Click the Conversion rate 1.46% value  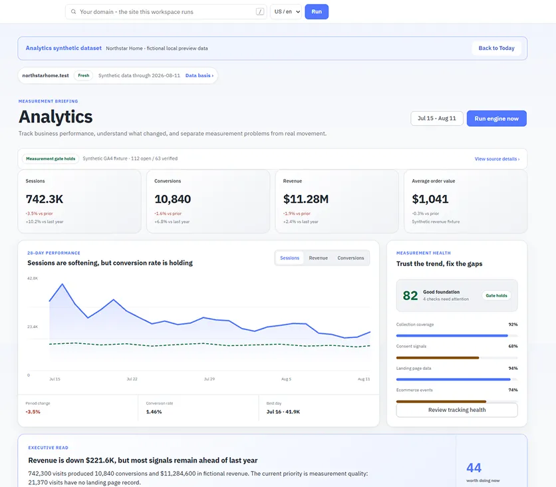tap(154, 412)
